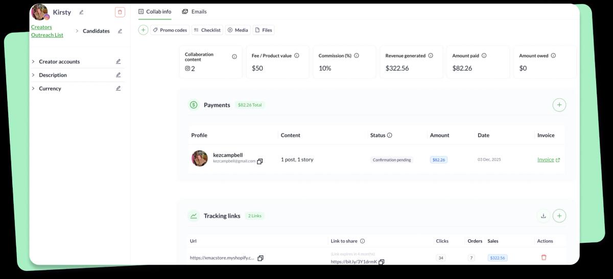
Task: Click the 1 post, 1 story content cell
Action: 297,160
